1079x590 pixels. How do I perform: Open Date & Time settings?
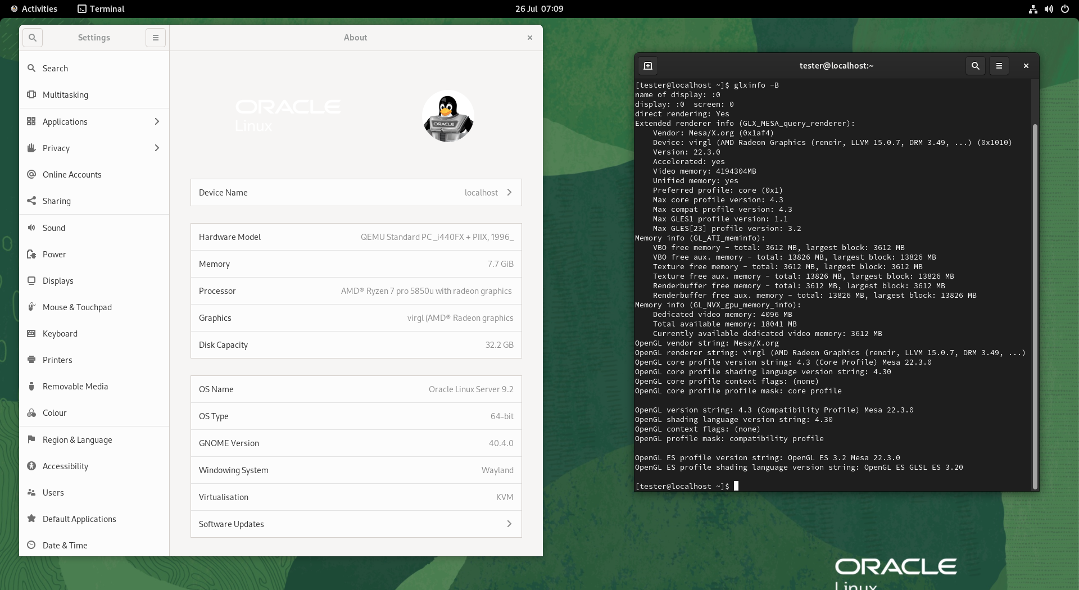(94, 545)
